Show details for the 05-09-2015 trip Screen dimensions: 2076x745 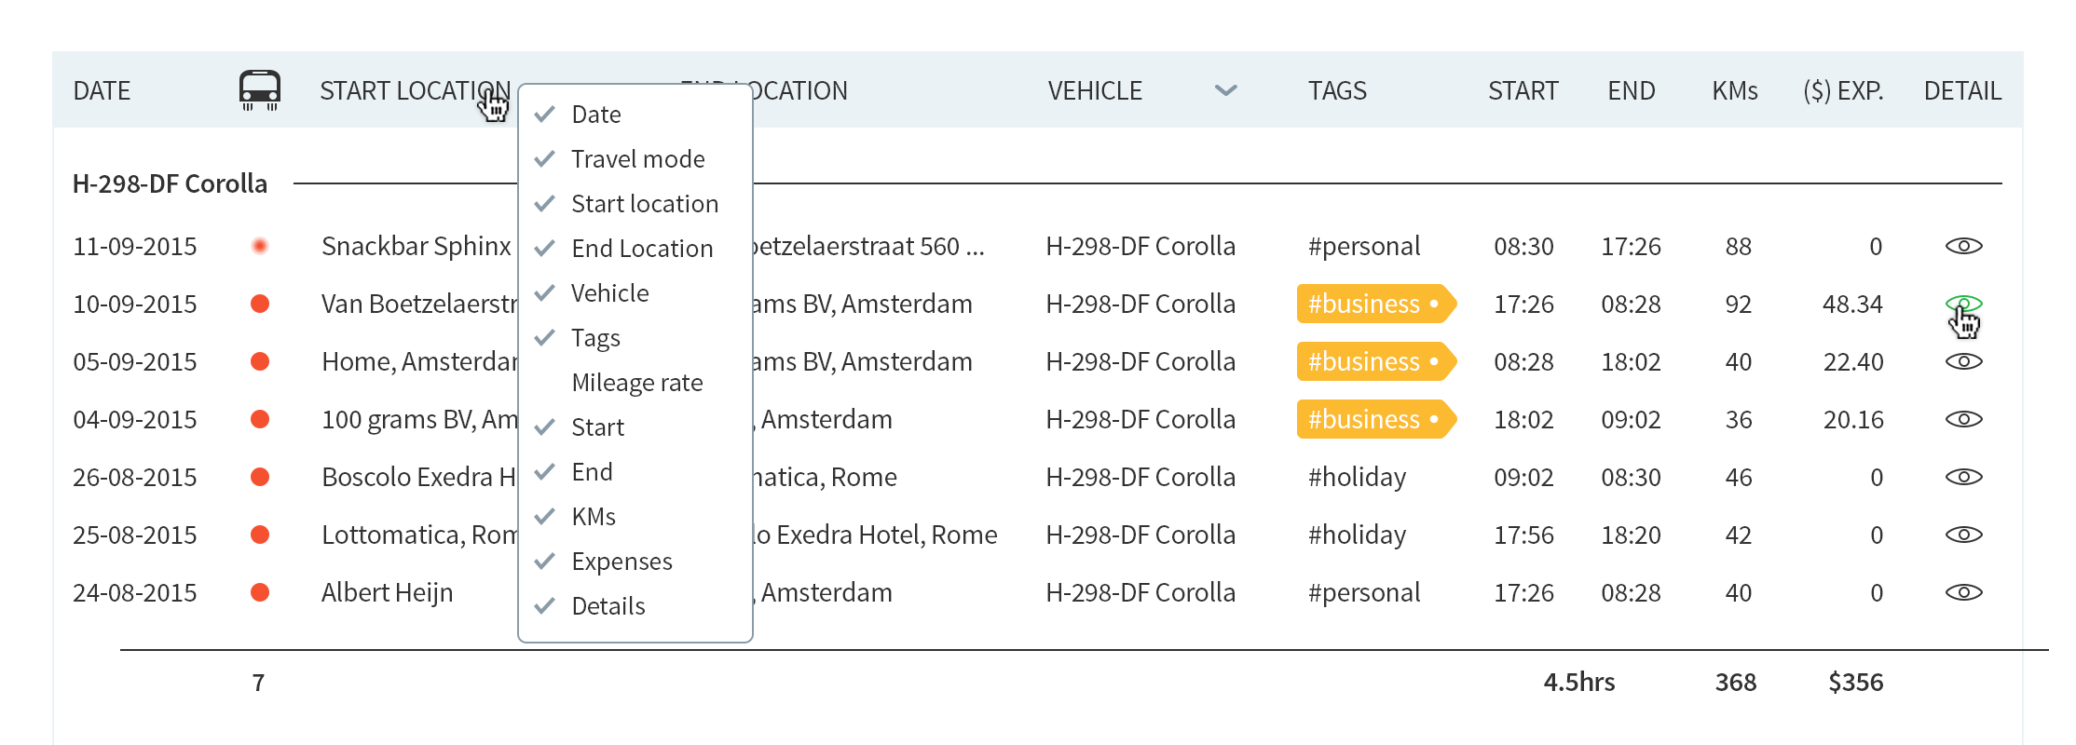pyautogui.click(x=1963, y=361)
